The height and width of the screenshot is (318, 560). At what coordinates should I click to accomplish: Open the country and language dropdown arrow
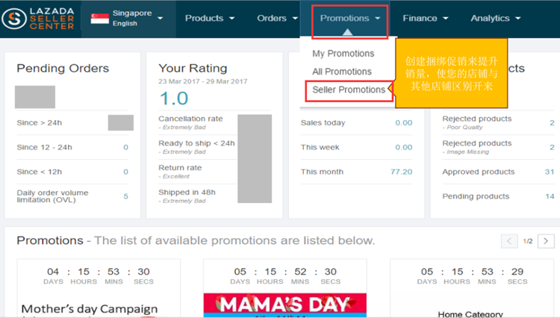[160, 18]
